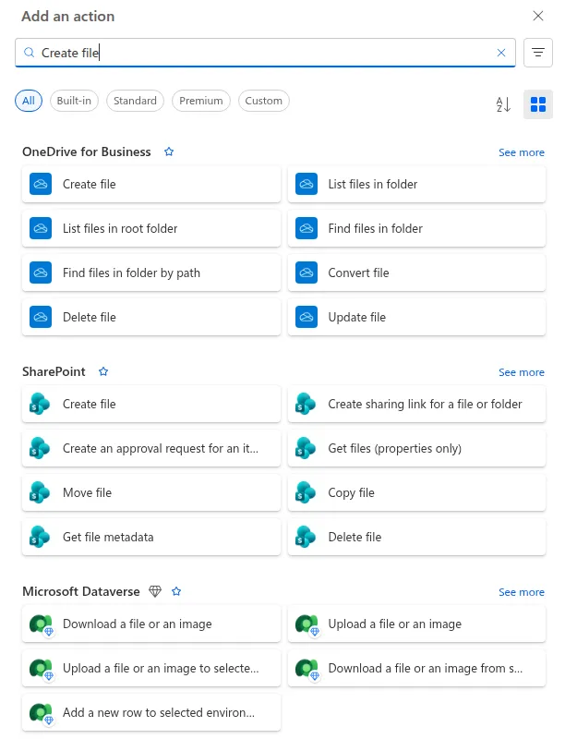Viewport: 565px width, 739px height.
Task: Click the search magnifier icon
Action: coord(30,53)
